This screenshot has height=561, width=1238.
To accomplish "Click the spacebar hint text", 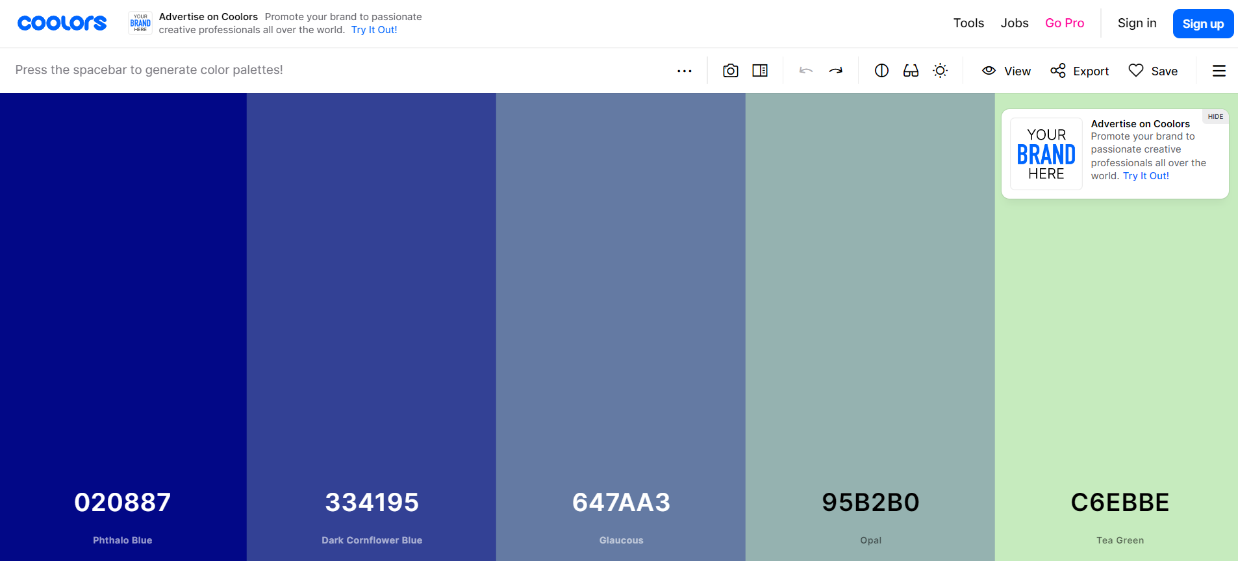I will point(149,69).
